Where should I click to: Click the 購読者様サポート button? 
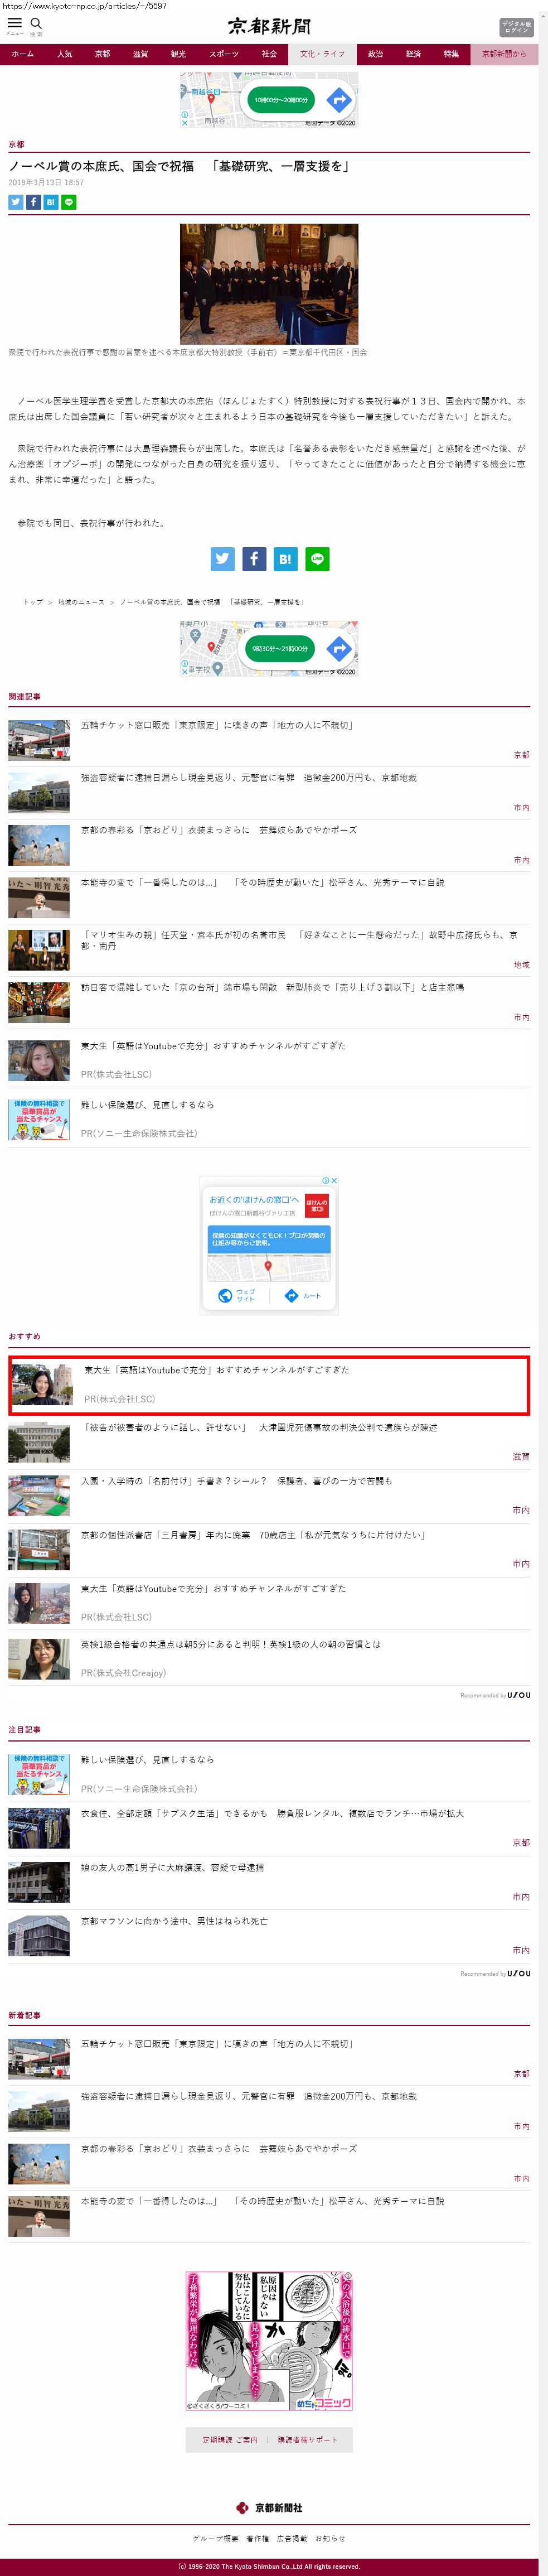tap(308, 2440)
